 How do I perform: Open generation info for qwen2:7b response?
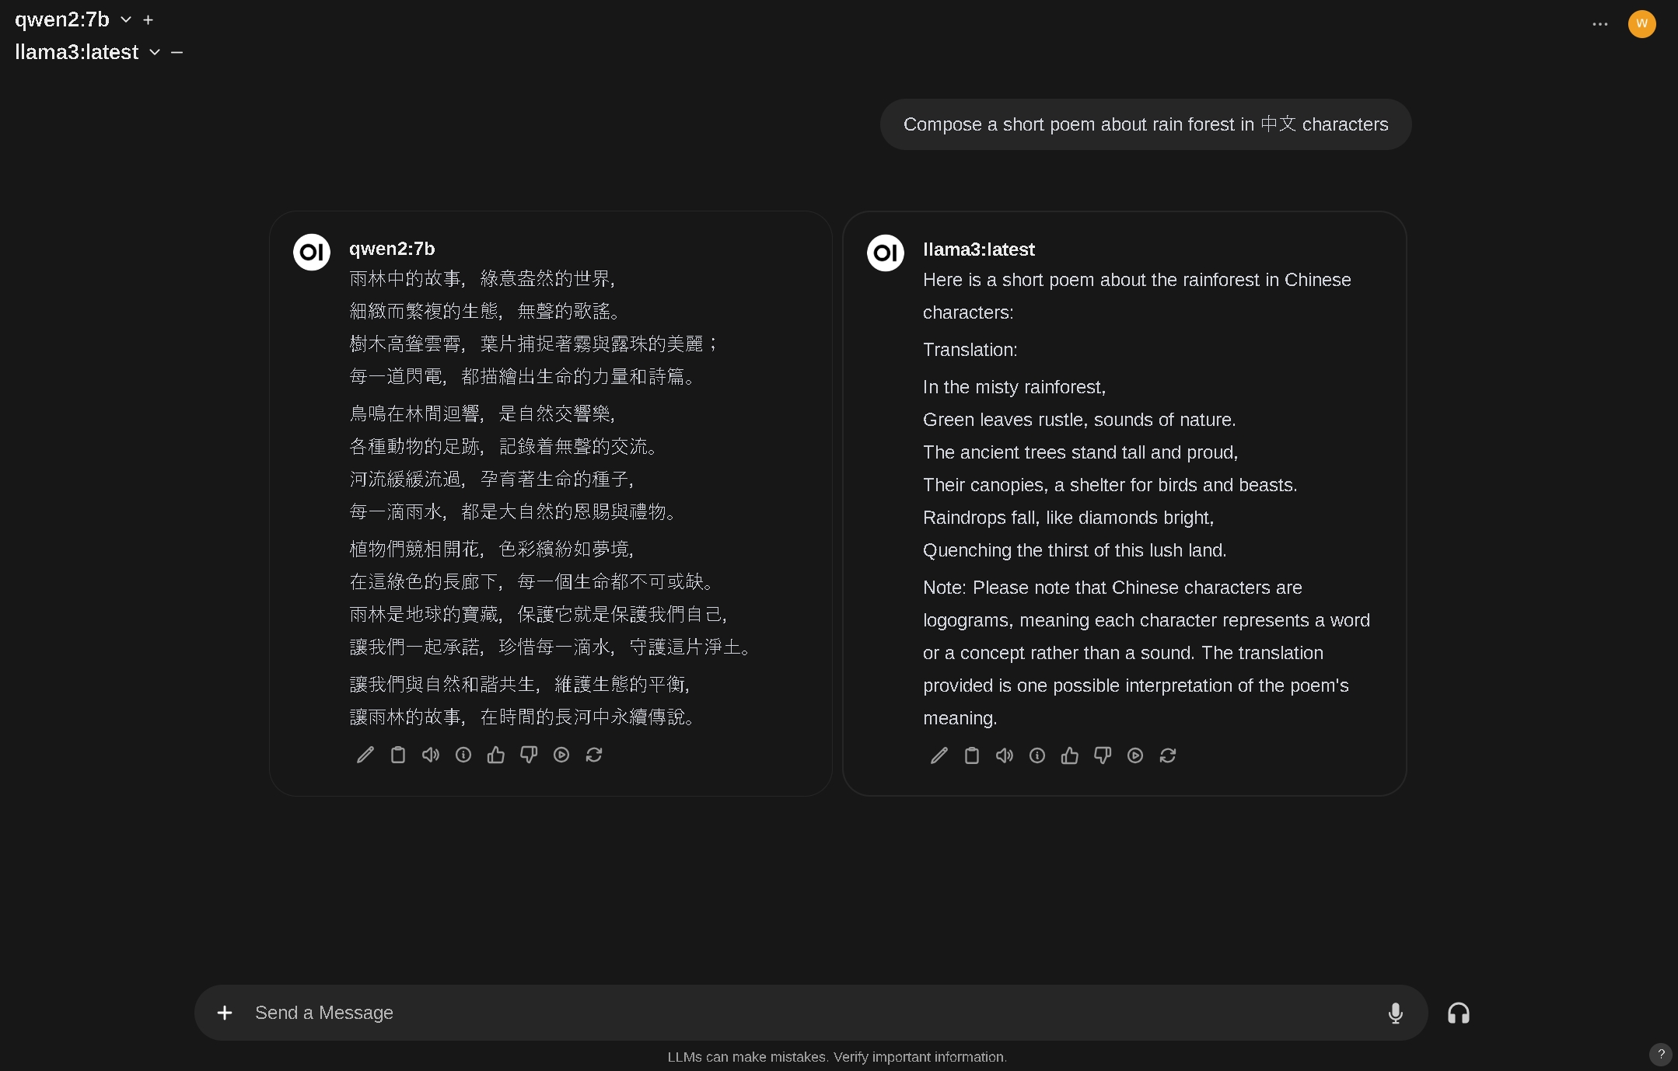click(x=463, y=755)
